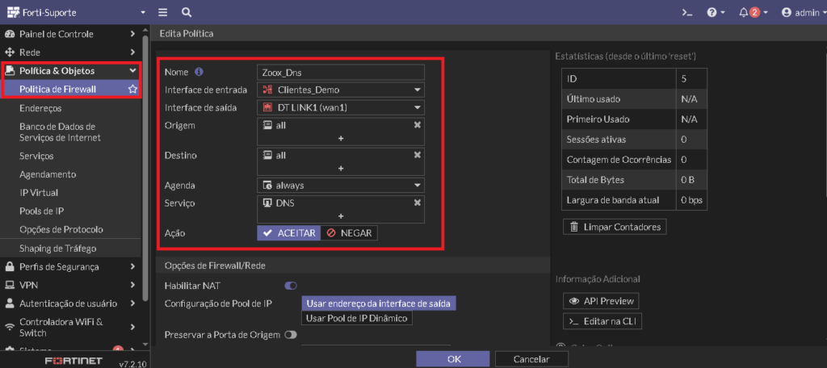Remove DNS service with its X icon
The image size is (827, 368).
pos(418,203)
